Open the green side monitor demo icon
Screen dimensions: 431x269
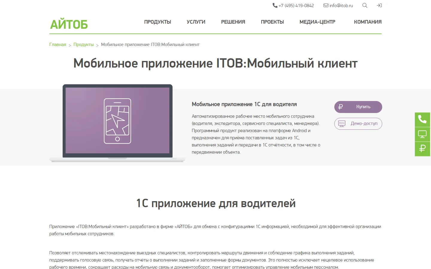pyautogui.click(x=422, y=134)
